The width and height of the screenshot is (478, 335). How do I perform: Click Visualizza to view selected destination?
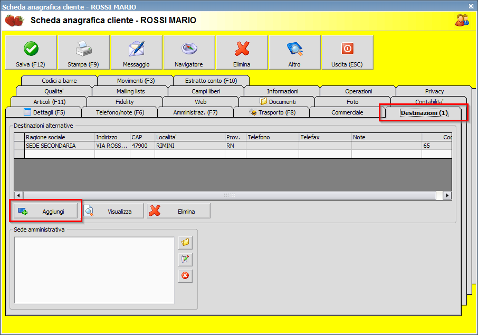(112, 211)
